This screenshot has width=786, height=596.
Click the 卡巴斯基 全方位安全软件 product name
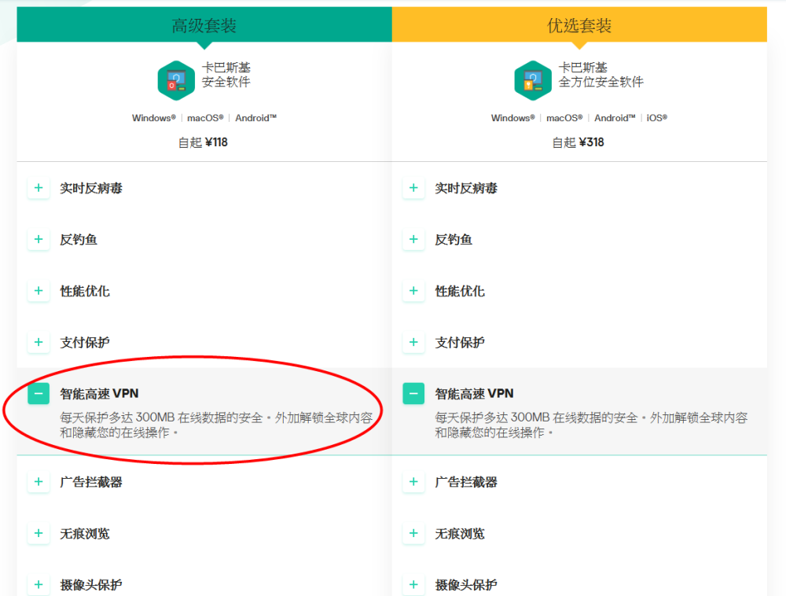point(601,75)
